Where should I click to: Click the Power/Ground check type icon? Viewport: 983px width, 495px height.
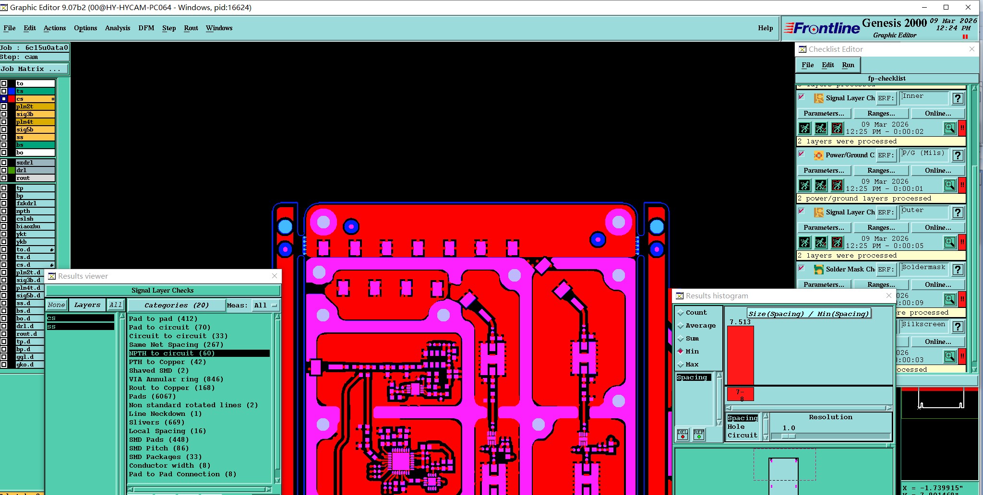pos(818,155)
